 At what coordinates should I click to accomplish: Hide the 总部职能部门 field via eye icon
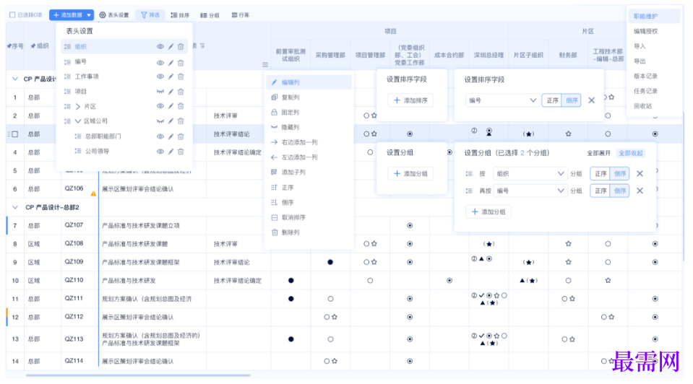tap(160, 136)
